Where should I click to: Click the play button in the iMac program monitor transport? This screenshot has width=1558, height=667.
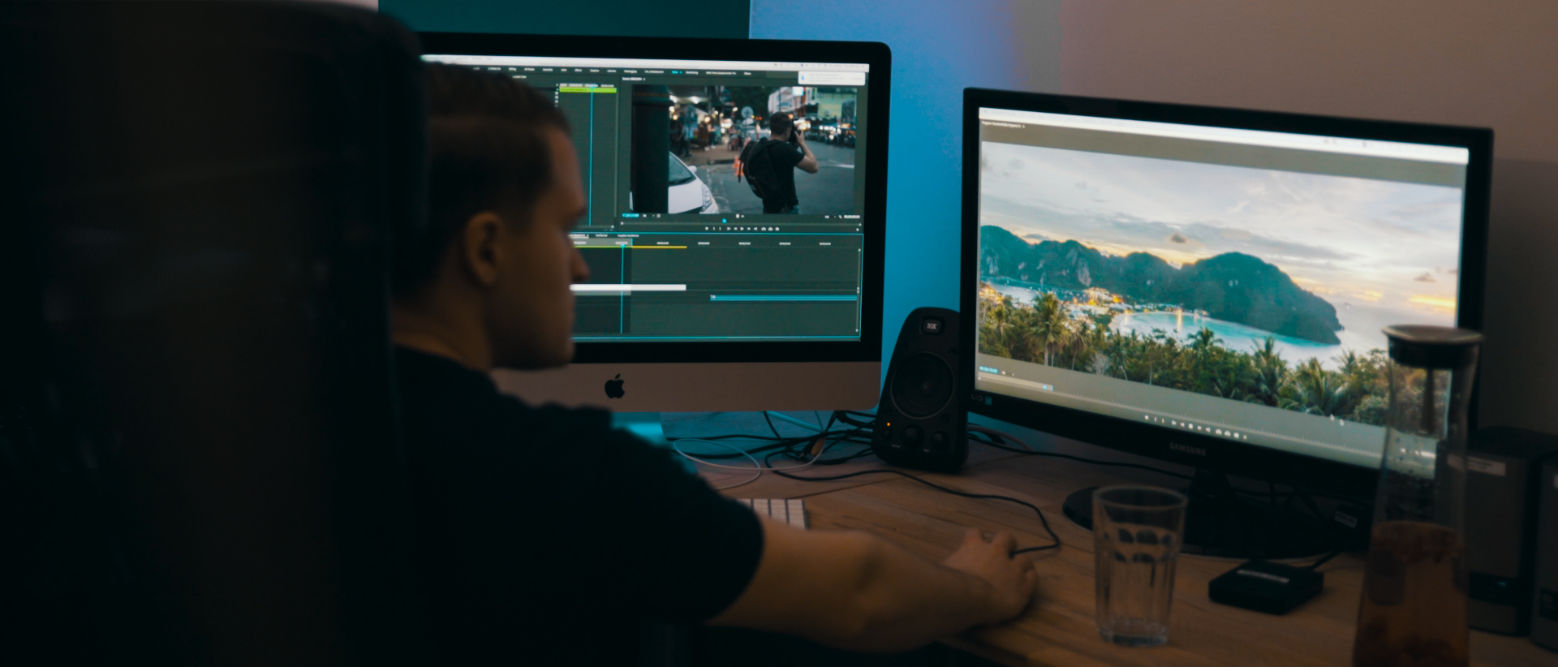tap(742, 229)
